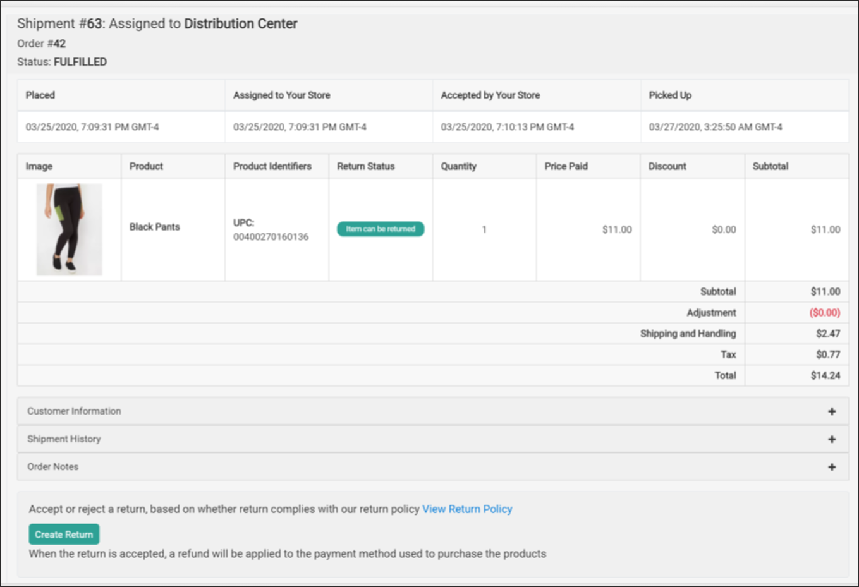Screen dimensions: 859x587
Task: Click the Quantity column header
Action: (x=458, y=166)
